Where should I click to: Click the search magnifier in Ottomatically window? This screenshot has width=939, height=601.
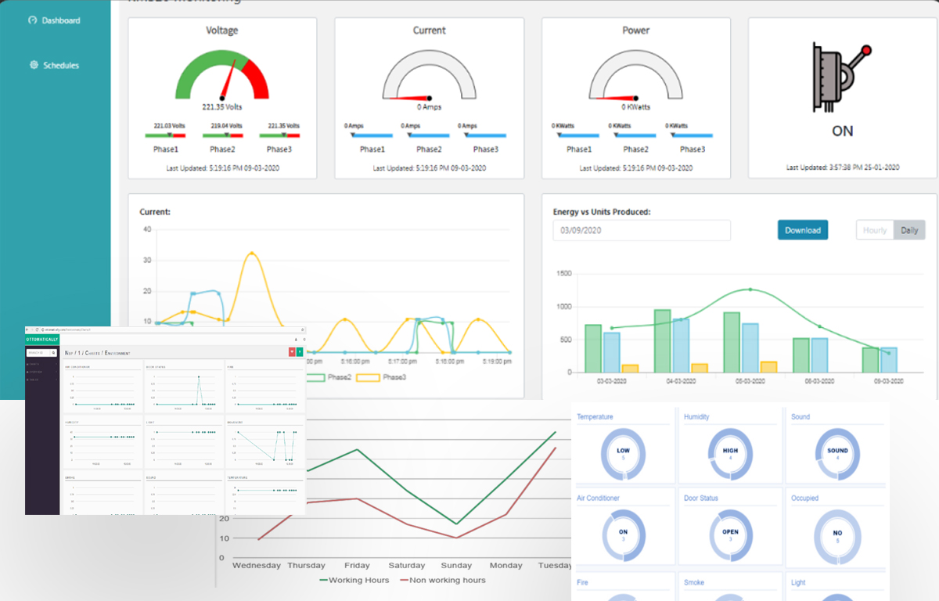click(x=53, y=353)
